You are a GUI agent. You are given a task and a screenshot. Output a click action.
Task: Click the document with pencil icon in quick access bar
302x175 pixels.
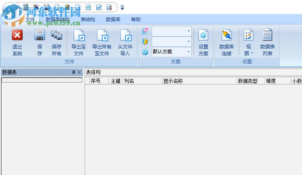click(x=99, y=7)
